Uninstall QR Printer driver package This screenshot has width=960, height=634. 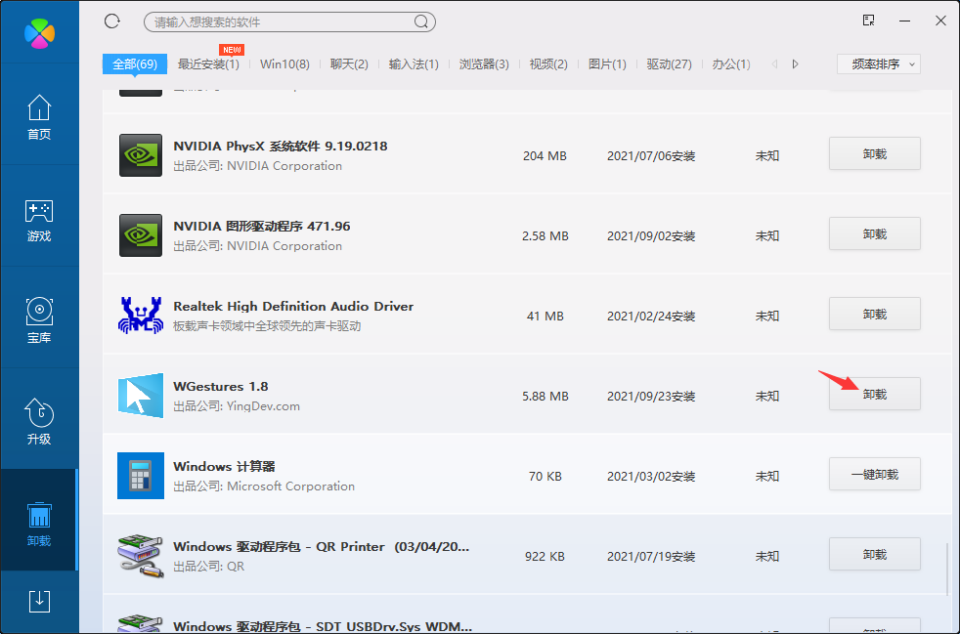point(875,555)
